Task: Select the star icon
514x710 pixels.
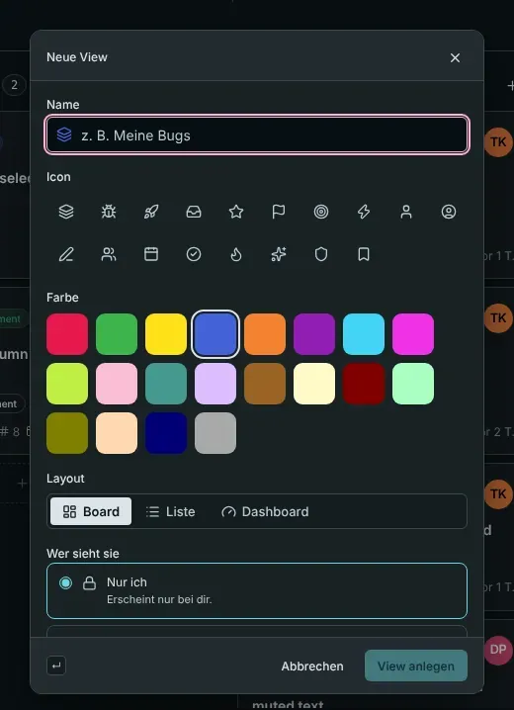Action: 236,212
